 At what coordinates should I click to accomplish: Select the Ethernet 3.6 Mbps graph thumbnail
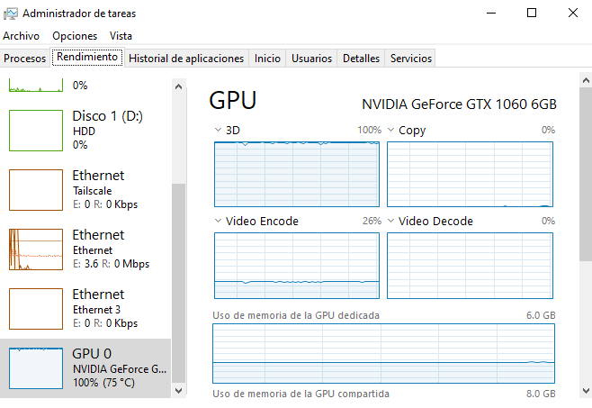coord(35,249)
